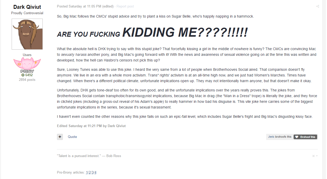
Task: Click the heart icon on Brohoof button
Action: (297, 137)
